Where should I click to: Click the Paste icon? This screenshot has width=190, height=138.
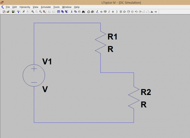click(79, 12)
